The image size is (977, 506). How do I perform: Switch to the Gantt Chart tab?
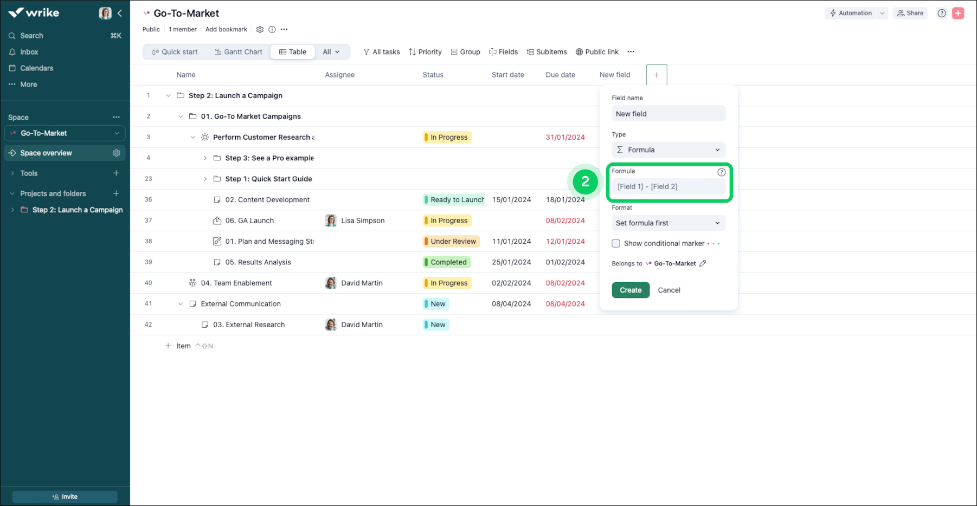point(239,52)
